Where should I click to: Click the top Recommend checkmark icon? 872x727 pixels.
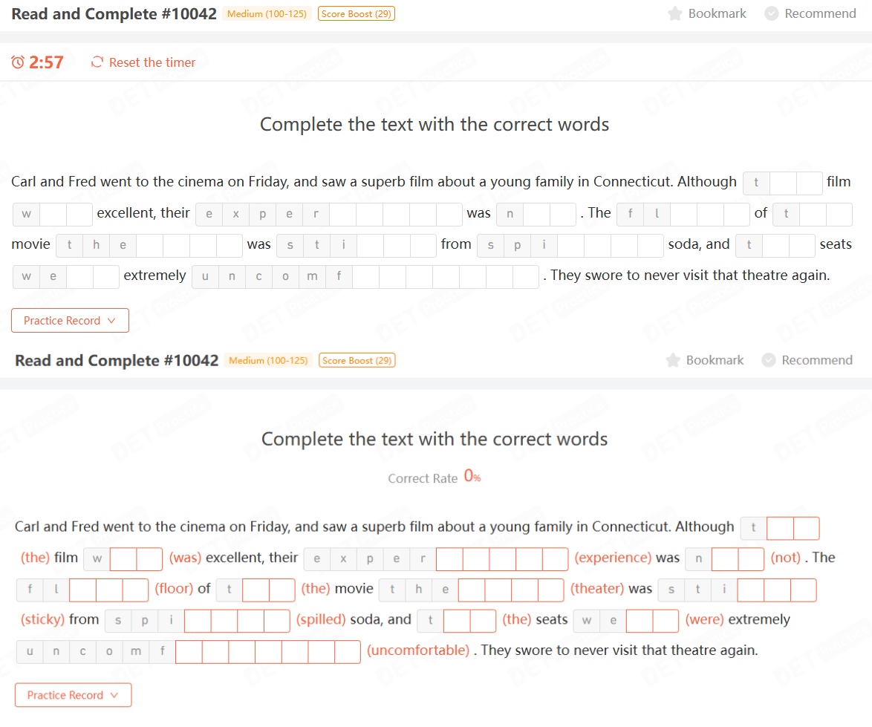[771, 13]
